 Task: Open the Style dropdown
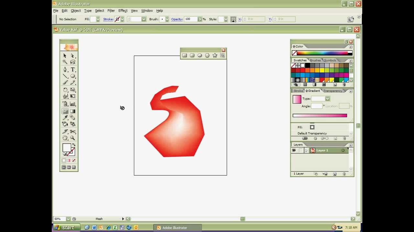pos(225,19)
